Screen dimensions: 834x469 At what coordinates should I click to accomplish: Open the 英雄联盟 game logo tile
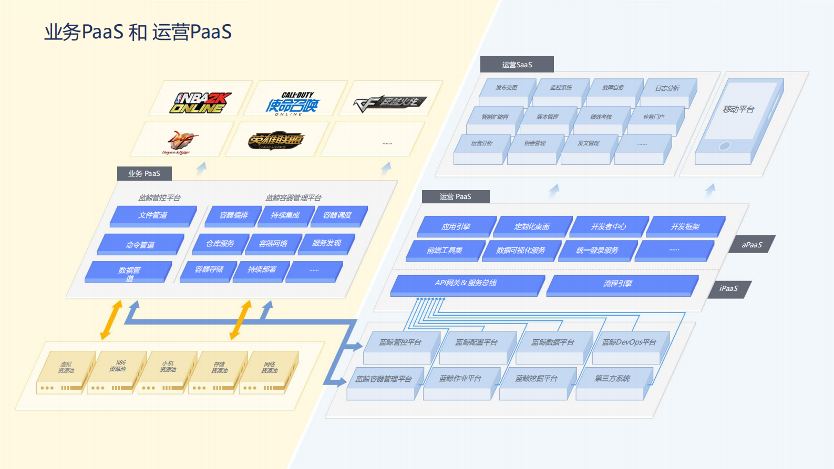[275, 140]
